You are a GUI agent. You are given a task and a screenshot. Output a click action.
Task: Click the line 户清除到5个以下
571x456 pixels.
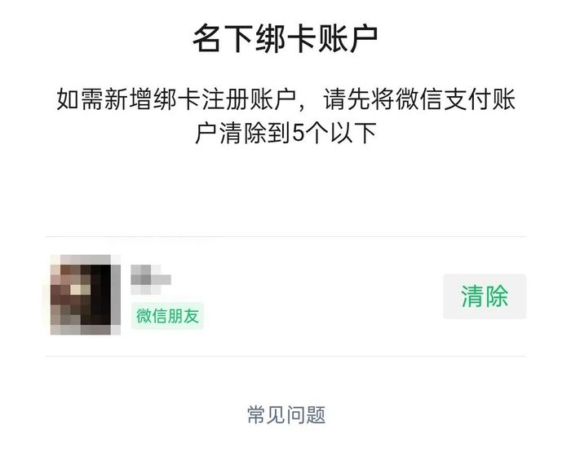point(285,133)
